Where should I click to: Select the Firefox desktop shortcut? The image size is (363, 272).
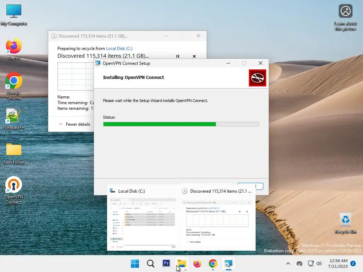pyautogui.click(x=14, y=49)
